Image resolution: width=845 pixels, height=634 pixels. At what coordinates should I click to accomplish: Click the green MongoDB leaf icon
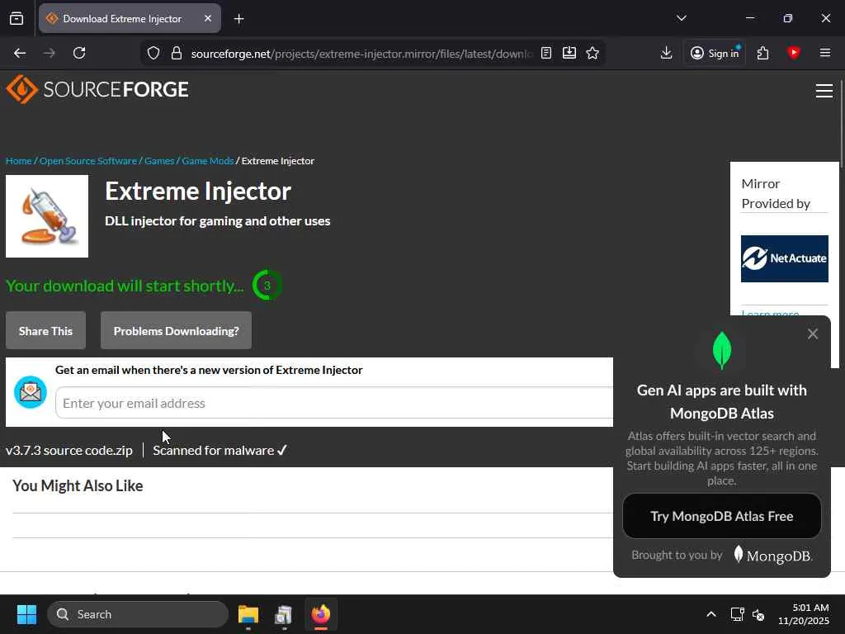click(721, 350)
